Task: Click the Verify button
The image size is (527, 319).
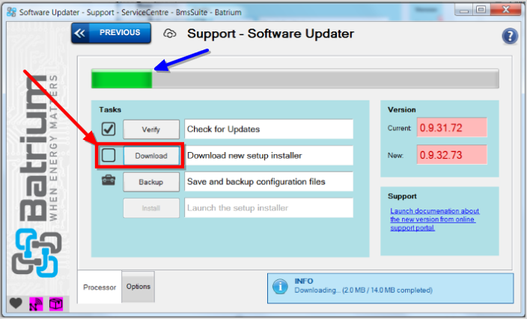Action: (x=151, y=130)
